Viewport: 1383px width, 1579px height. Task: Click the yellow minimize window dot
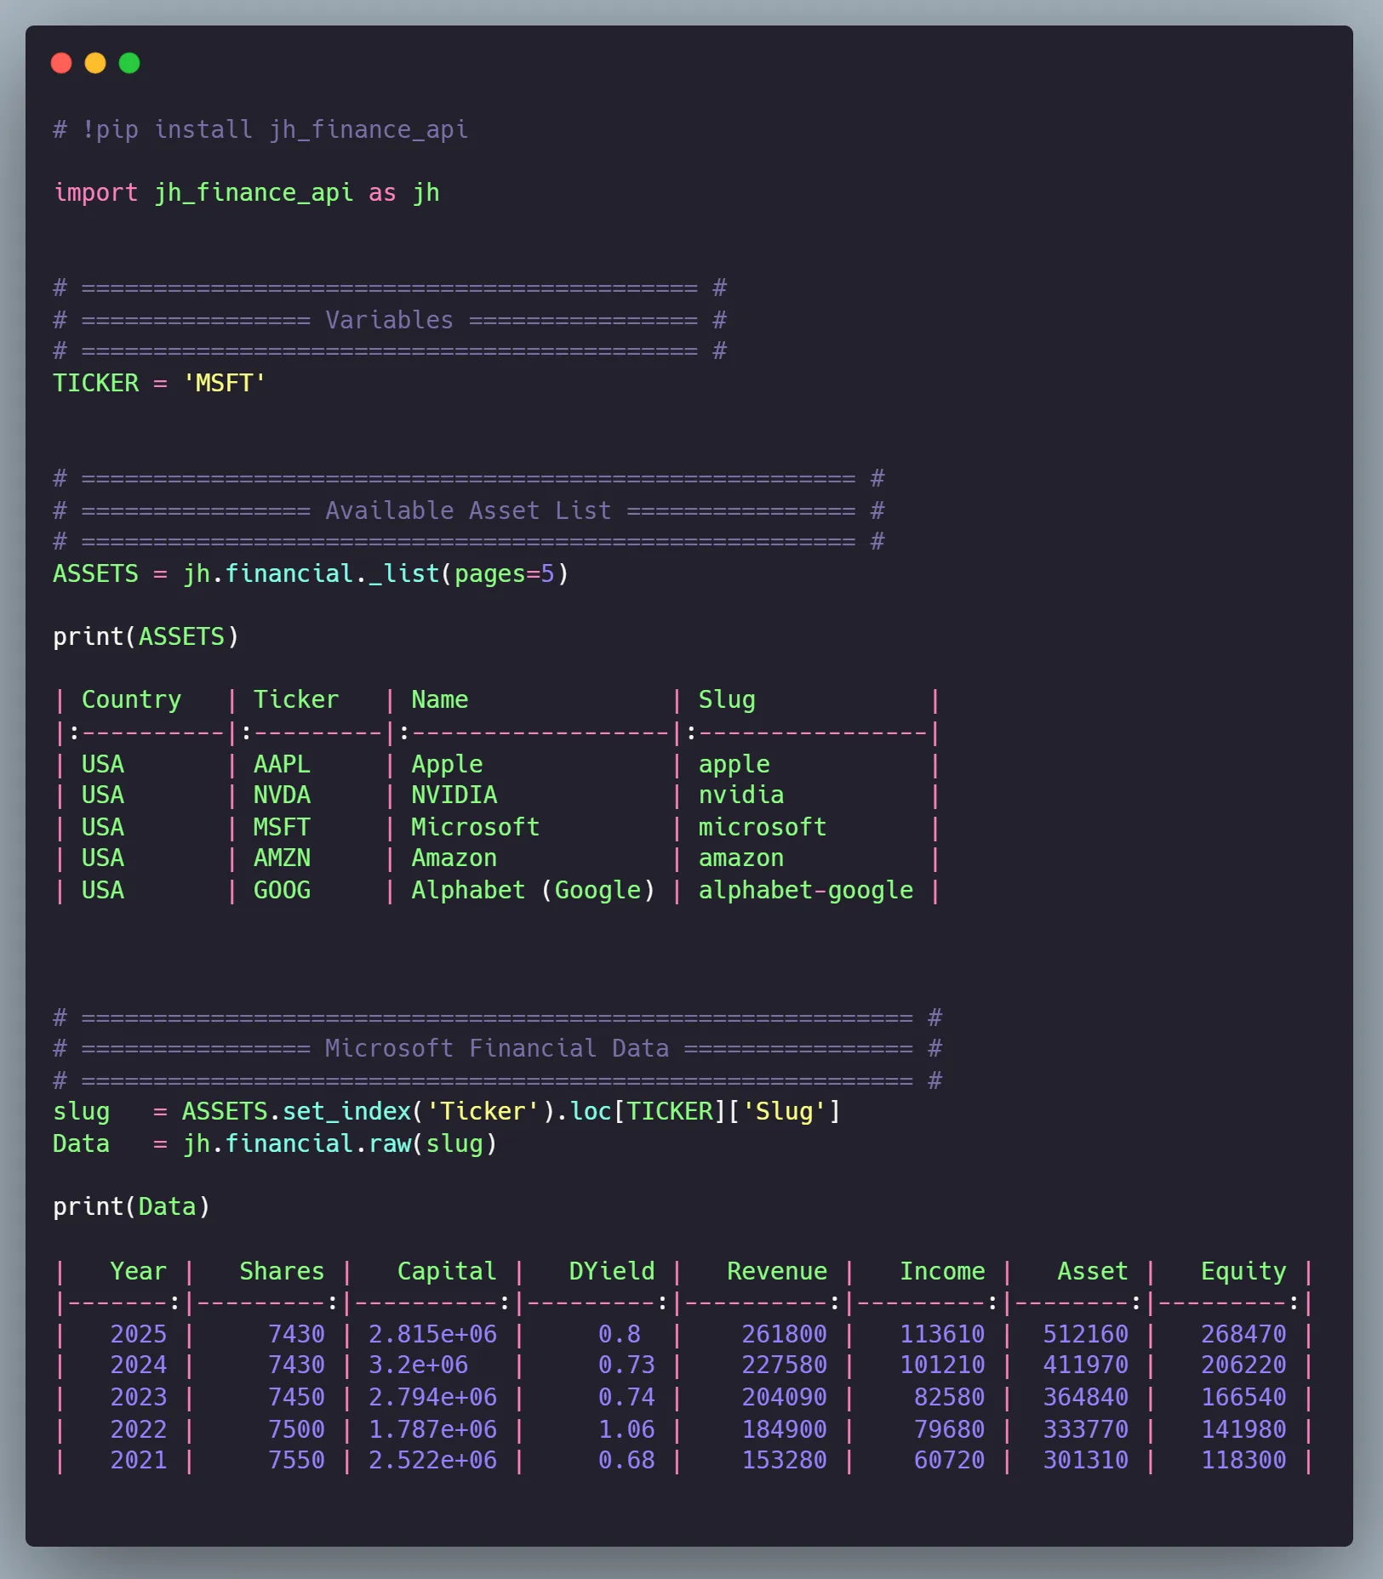[x=95, y=64]
